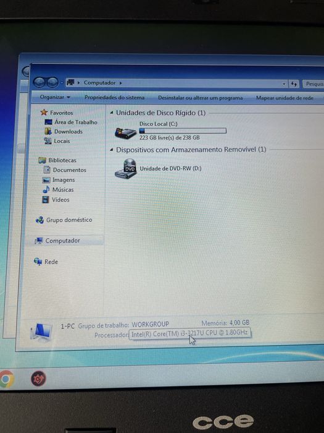Click Memória 4,00 GB value

(x=239, y=322)
